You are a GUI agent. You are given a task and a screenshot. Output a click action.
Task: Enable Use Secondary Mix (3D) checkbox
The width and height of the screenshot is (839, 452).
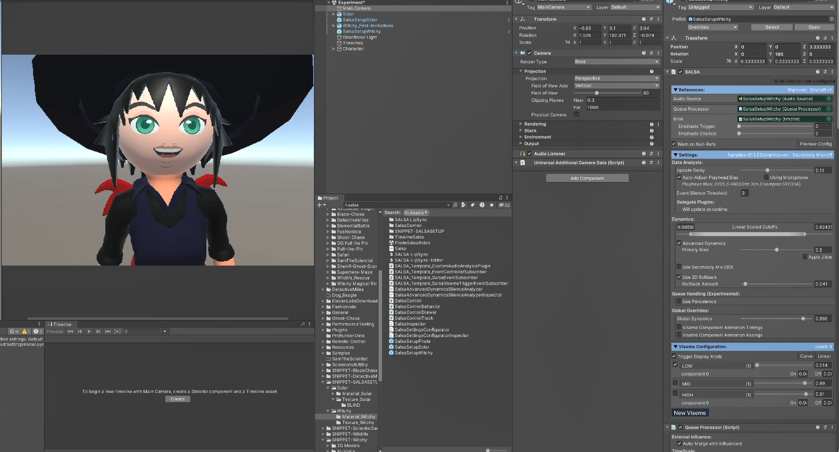679,267
